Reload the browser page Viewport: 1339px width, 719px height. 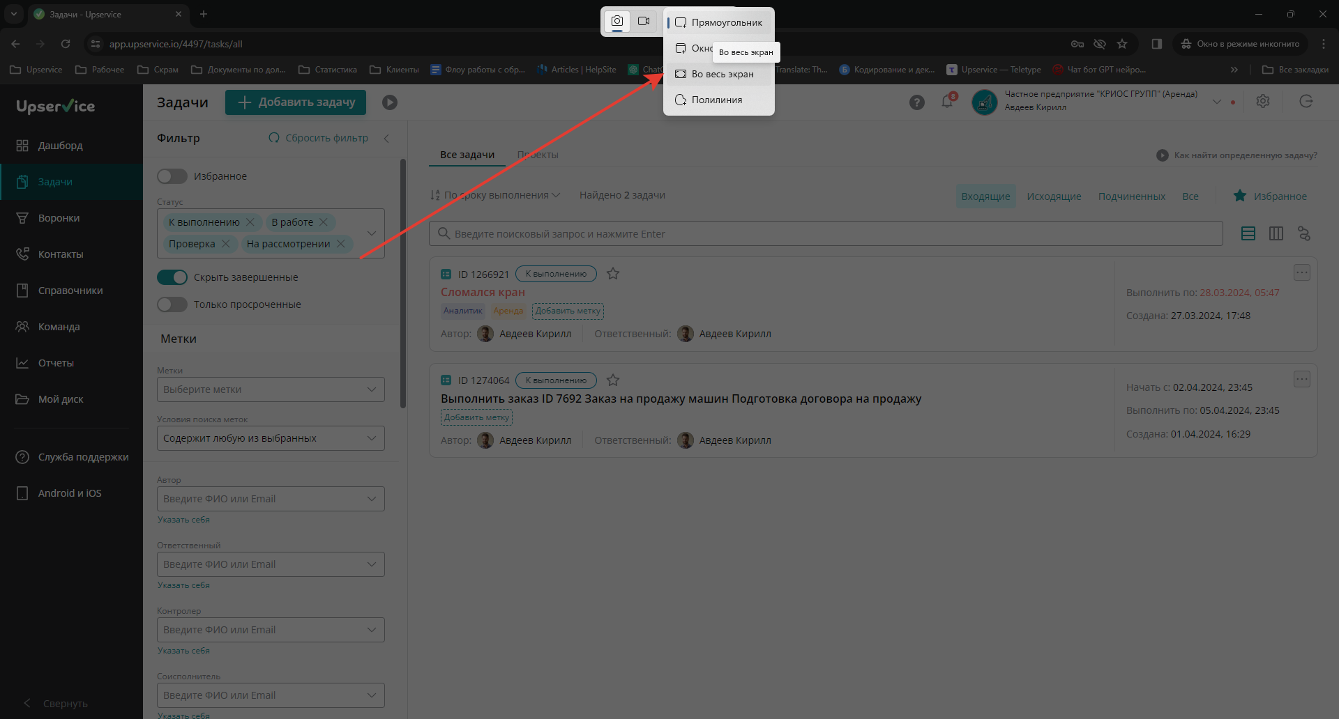(x=66, y=44)
